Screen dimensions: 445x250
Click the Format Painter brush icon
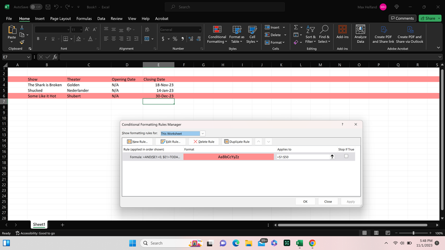(22, 42)
